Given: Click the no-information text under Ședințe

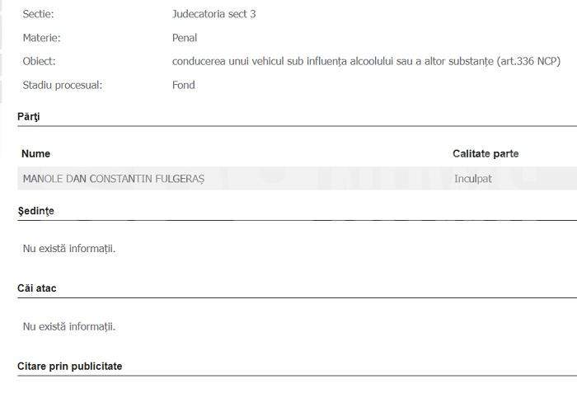Looking at the screenshot, I should [69, 249].
